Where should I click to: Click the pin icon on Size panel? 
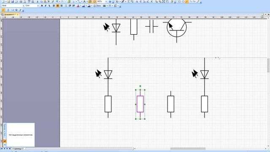tap(5, 141)
